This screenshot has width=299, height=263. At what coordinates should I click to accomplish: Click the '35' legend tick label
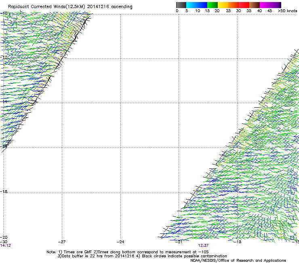(x=249, y=11)
